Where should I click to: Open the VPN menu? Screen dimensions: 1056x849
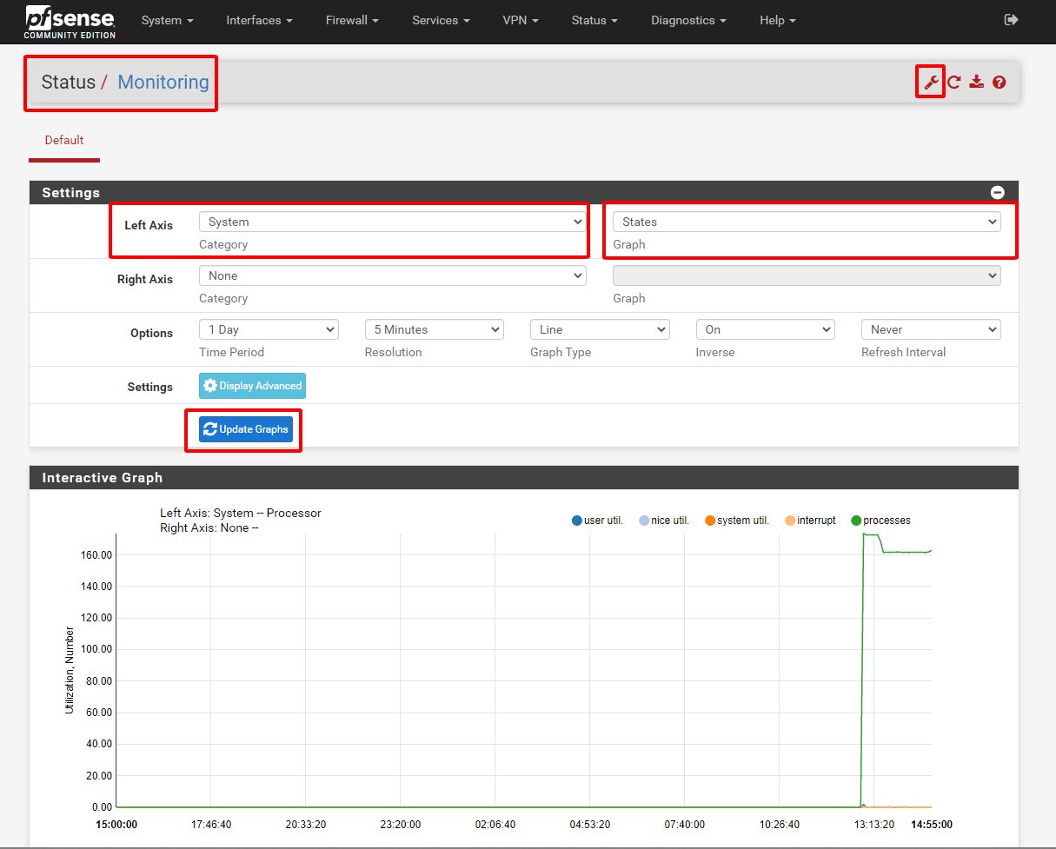click(x=521, y=20)
